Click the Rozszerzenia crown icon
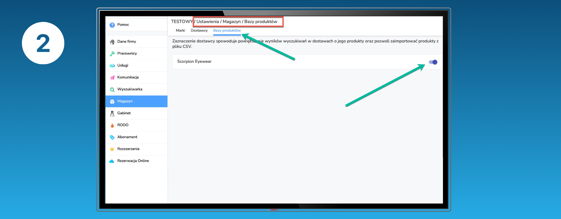 point(112,149)
